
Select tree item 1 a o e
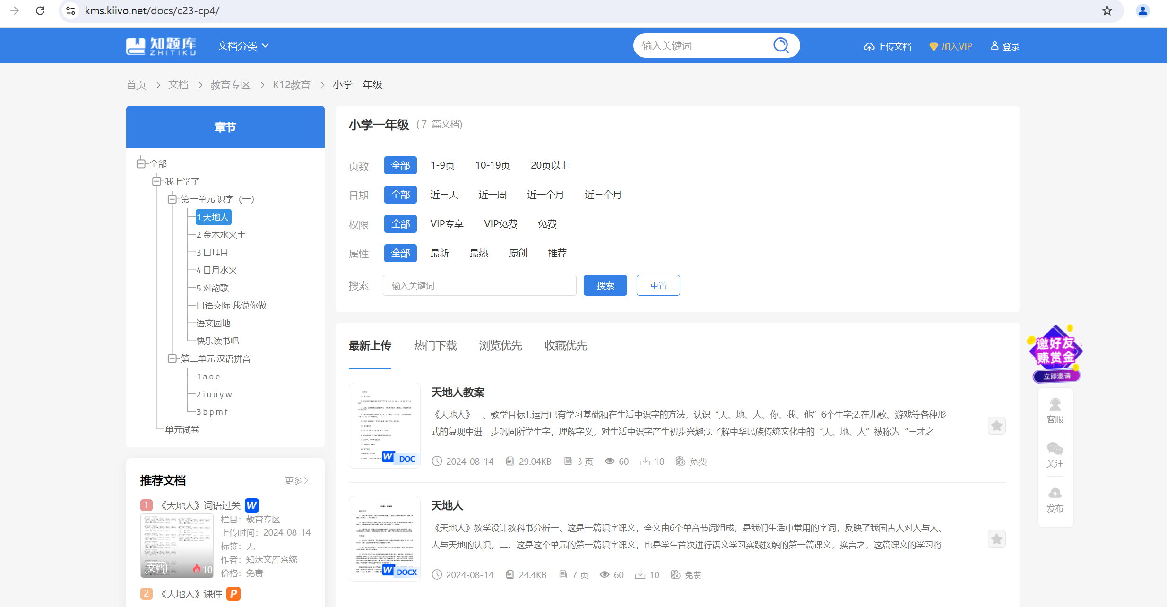[x=208, y=376]
